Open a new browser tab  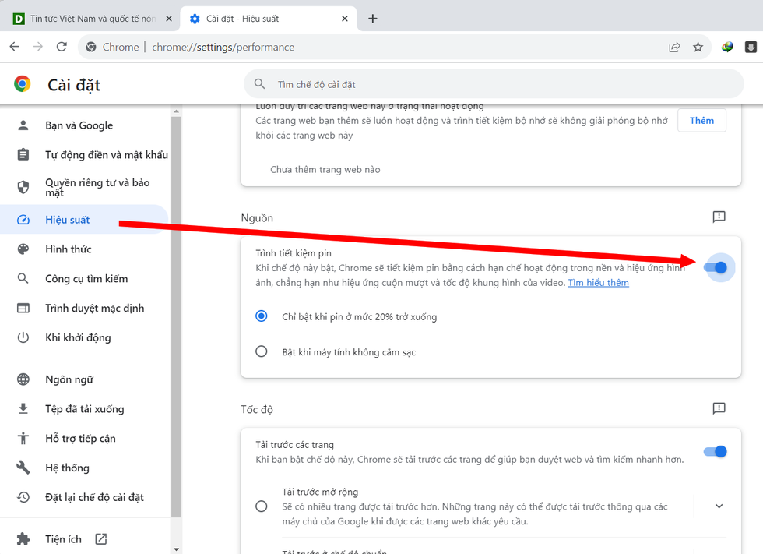tap(372, 18)
